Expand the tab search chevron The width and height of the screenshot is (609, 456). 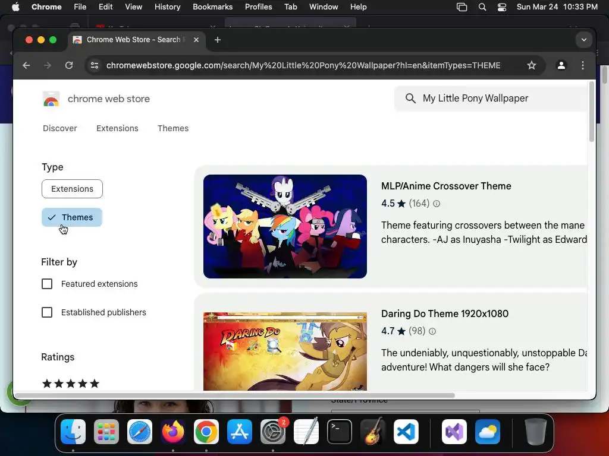pos(583,40)
